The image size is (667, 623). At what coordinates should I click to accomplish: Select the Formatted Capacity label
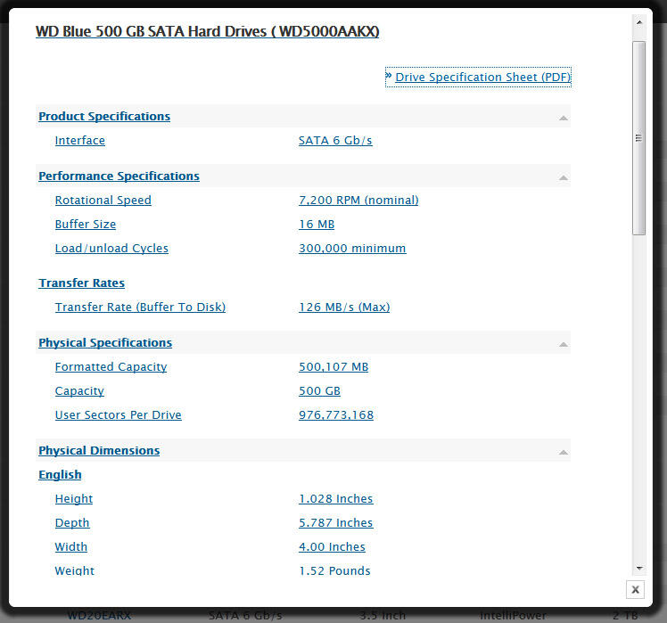tap(111, 366)
